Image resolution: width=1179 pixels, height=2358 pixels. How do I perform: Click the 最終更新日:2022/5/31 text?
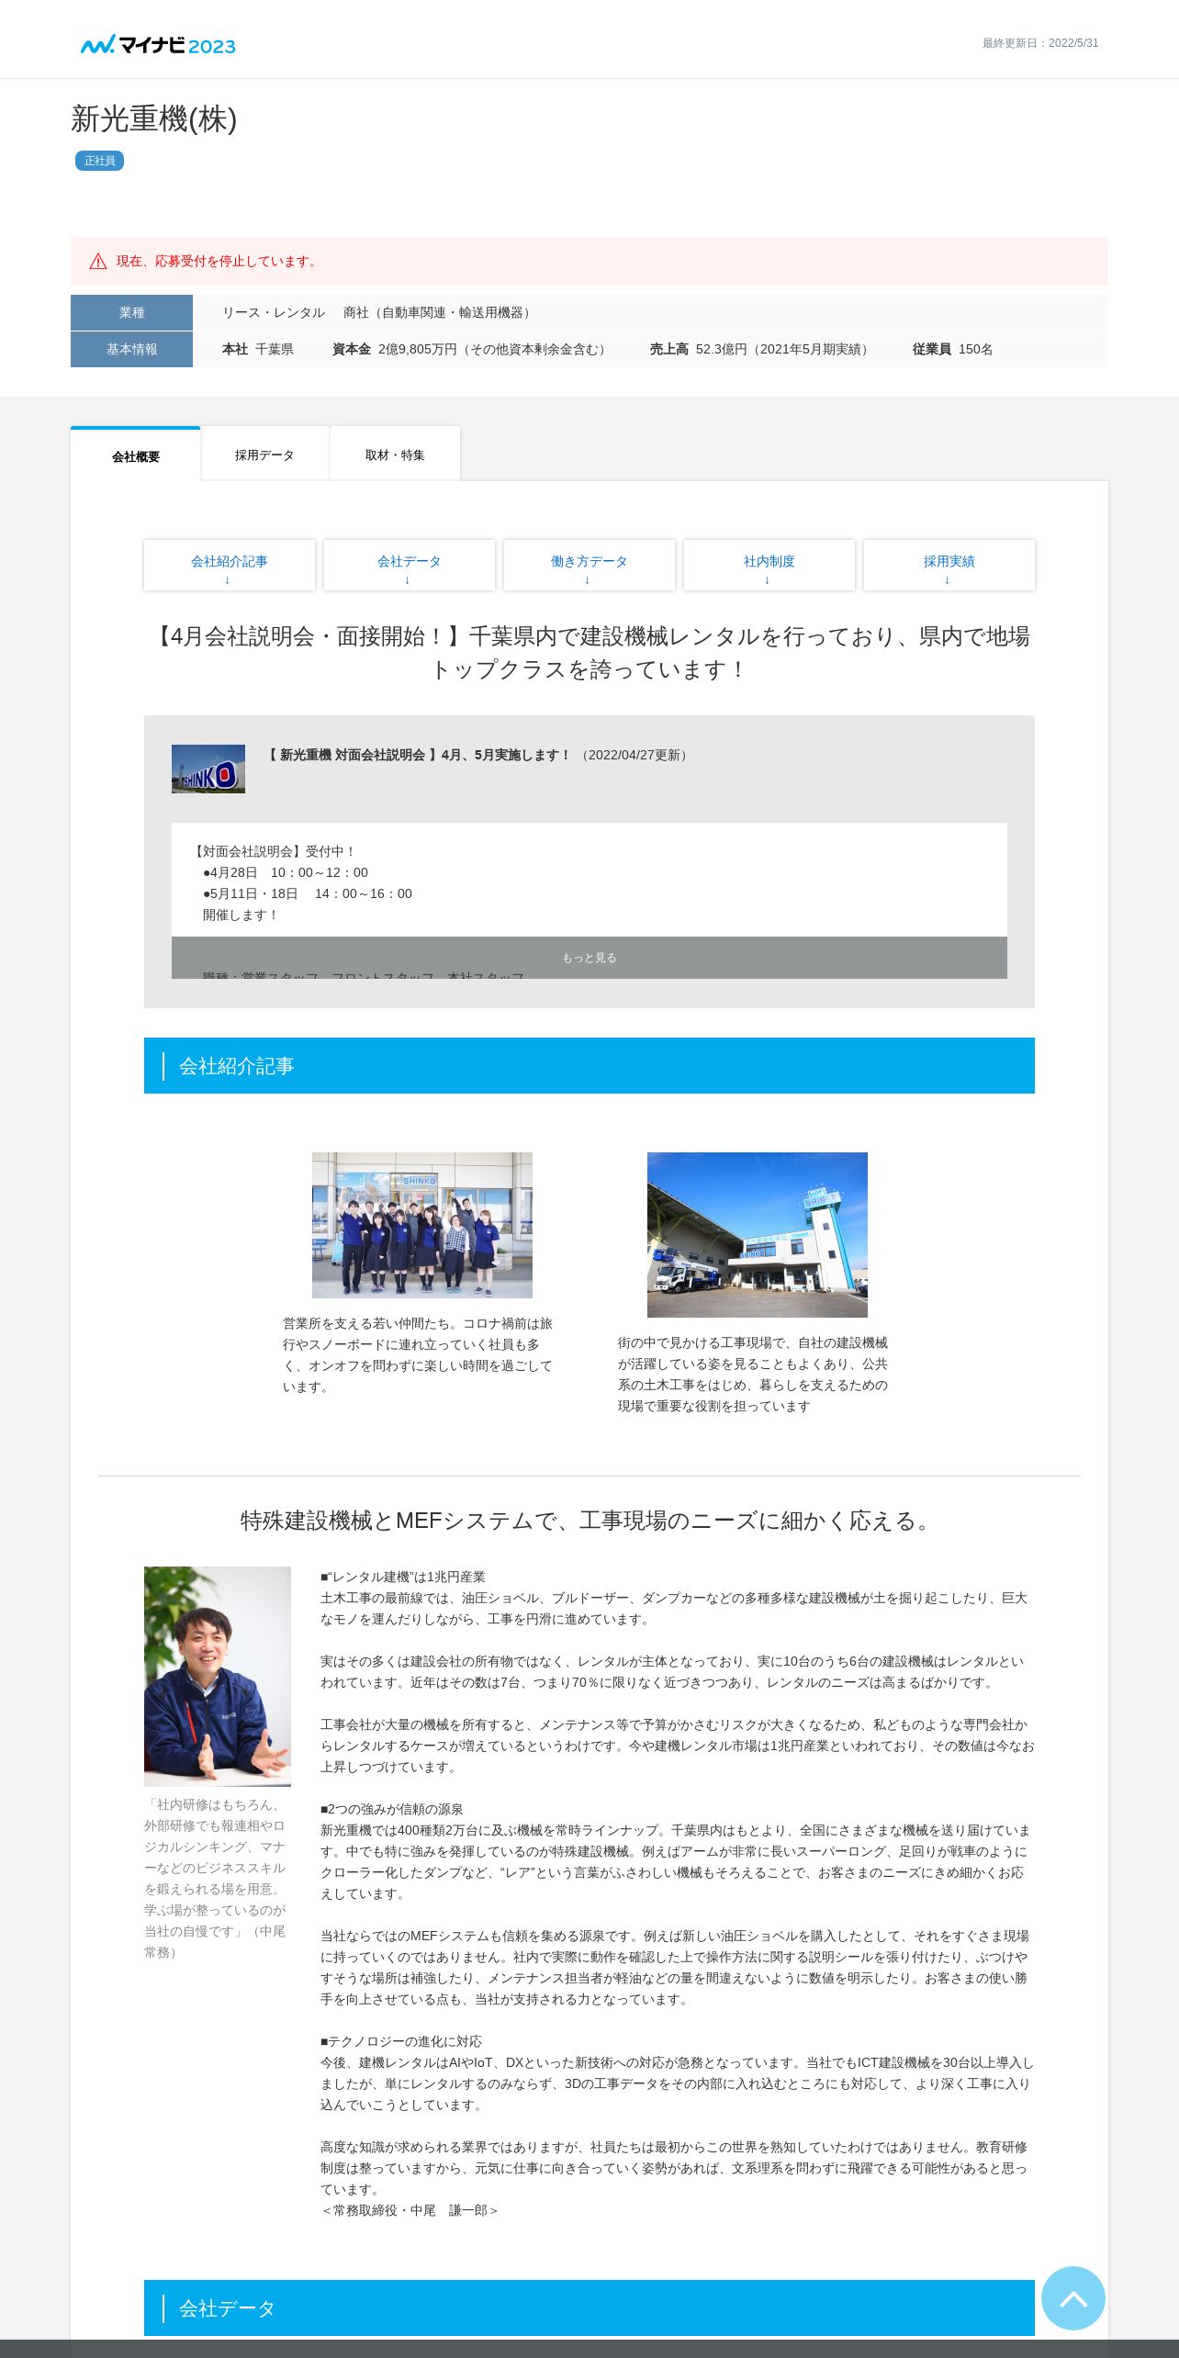[1040, 43]
